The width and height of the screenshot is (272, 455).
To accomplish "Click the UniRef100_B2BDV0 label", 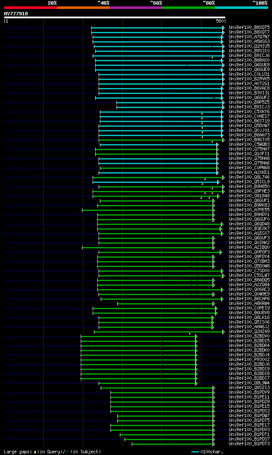I will (249, 336).
